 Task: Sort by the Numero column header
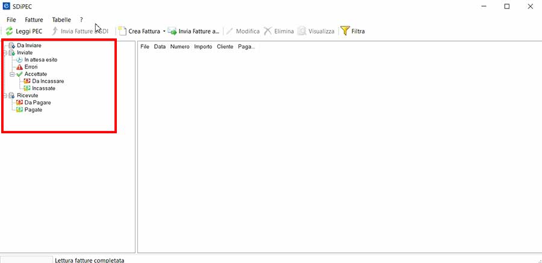179,47
